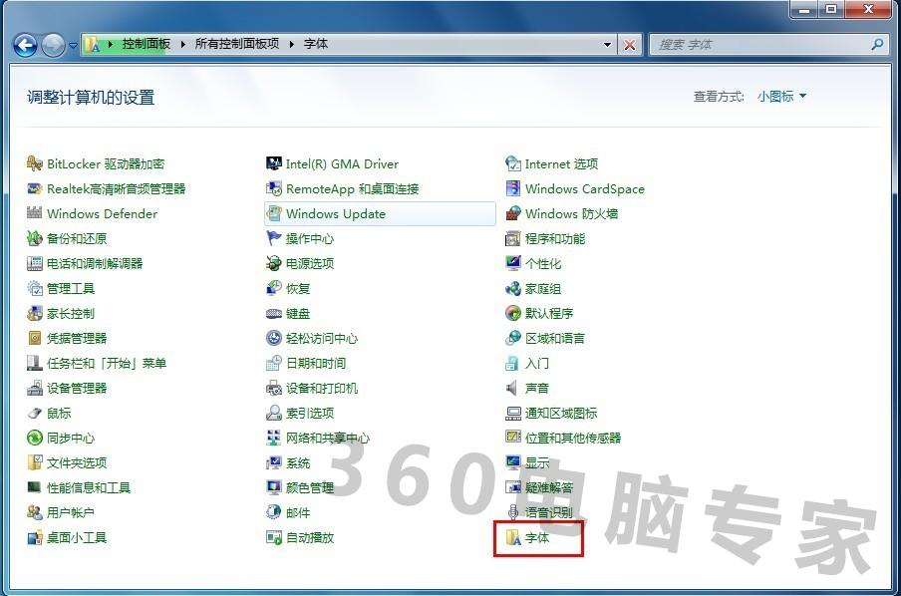Open the 文件夹选项 link
This screenshot has width=901, height=596.
(x=77, y=462)
